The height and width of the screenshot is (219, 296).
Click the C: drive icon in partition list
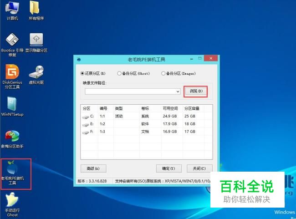[x=86, y=117]
